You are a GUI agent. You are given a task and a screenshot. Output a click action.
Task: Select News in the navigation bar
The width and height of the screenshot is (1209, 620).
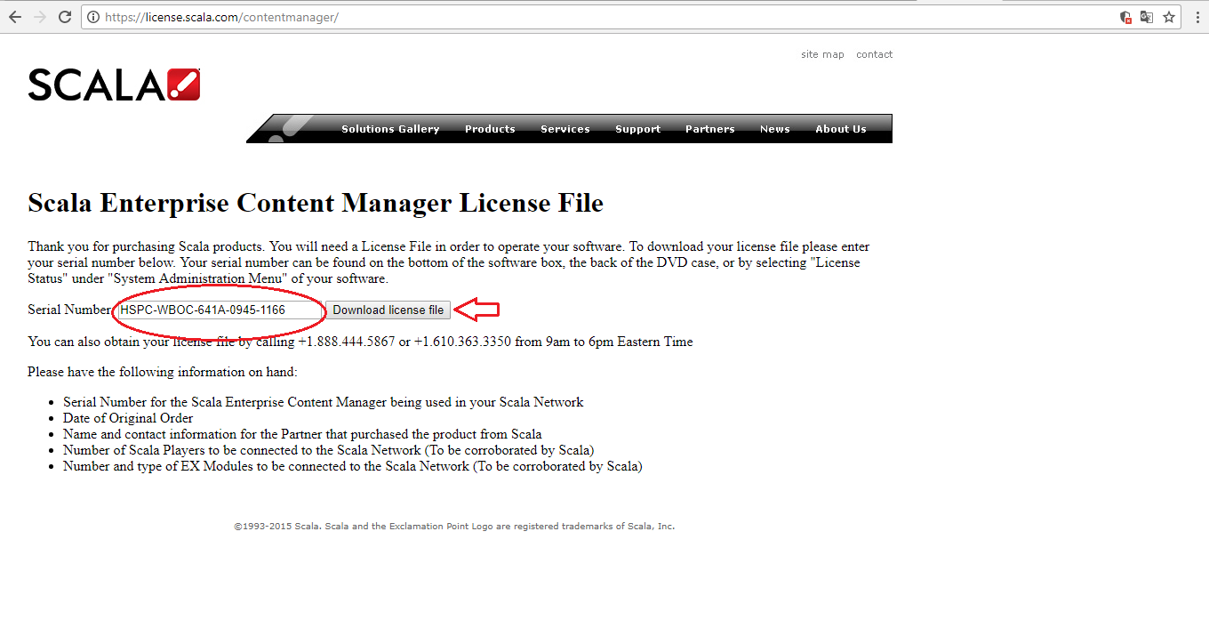(774, 129)
